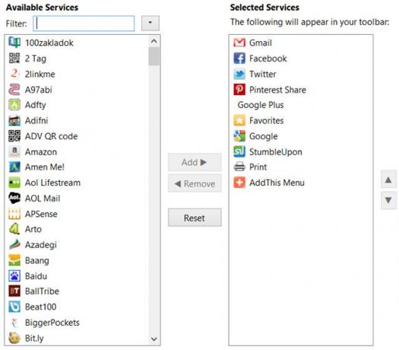Select the Gmail icon in Selected Services

pyautogui.click(x=239, y=43)
